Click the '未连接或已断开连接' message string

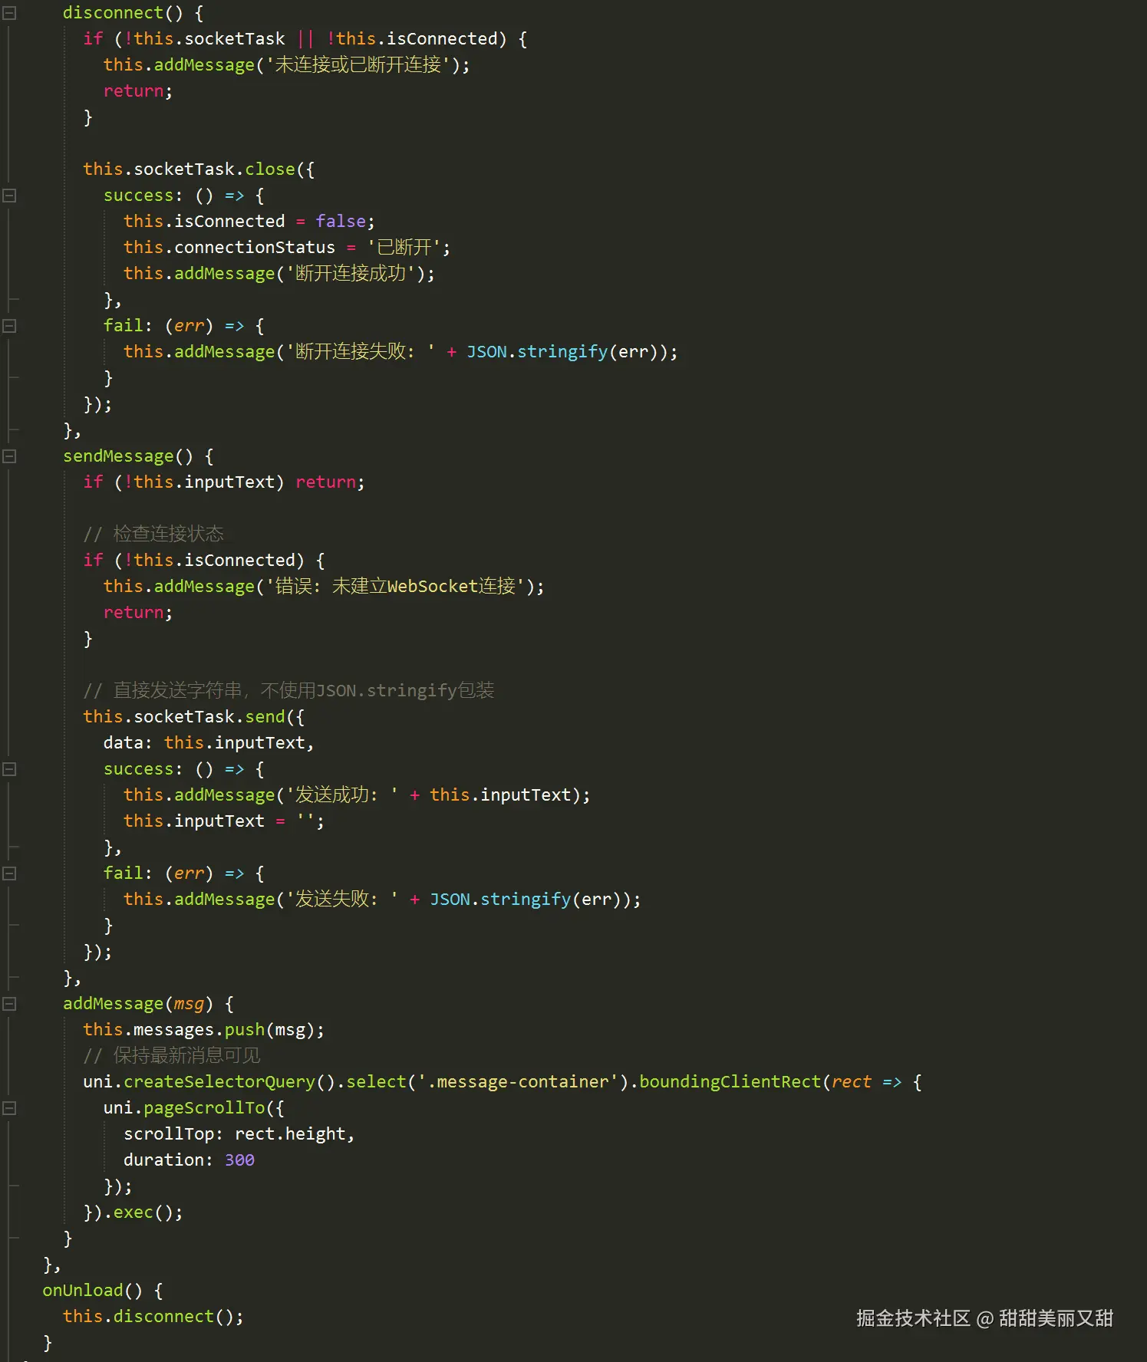point(358,65)
